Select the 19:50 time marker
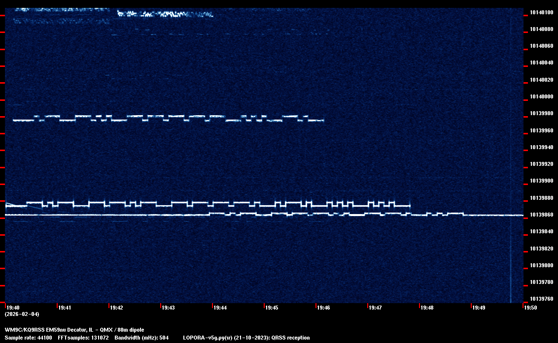Viewport: 558px width, 343px height. click(530, 308)
